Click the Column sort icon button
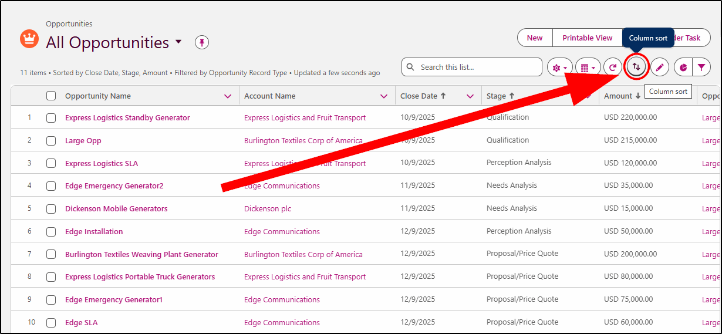Screen dimensions: 722x334 [636, 68]
